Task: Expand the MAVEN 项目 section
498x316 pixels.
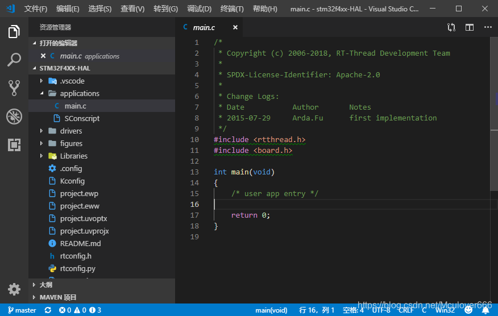Action: (34, 297)
